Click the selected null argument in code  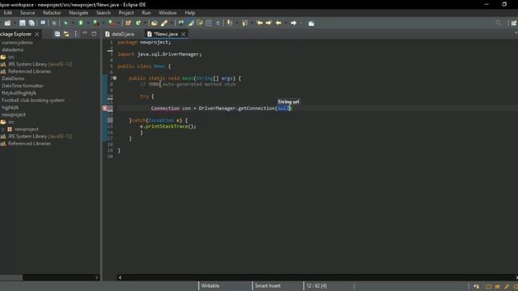click(x=283, y=108)
